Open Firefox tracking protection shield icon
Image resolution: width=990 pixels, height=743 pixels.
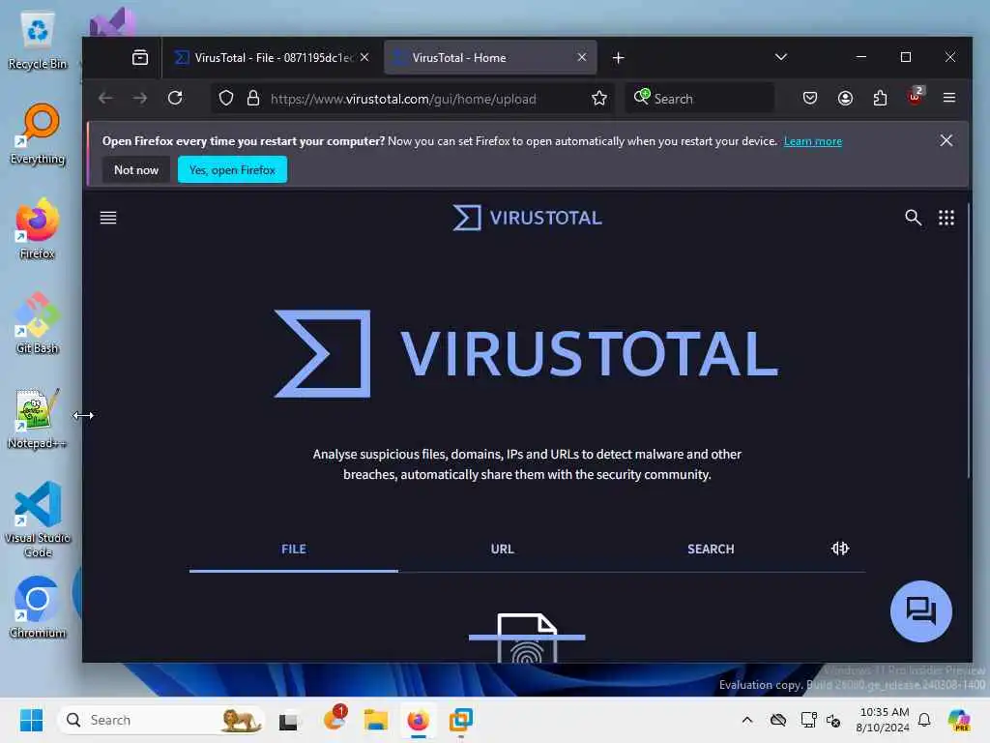pos(226,98)
